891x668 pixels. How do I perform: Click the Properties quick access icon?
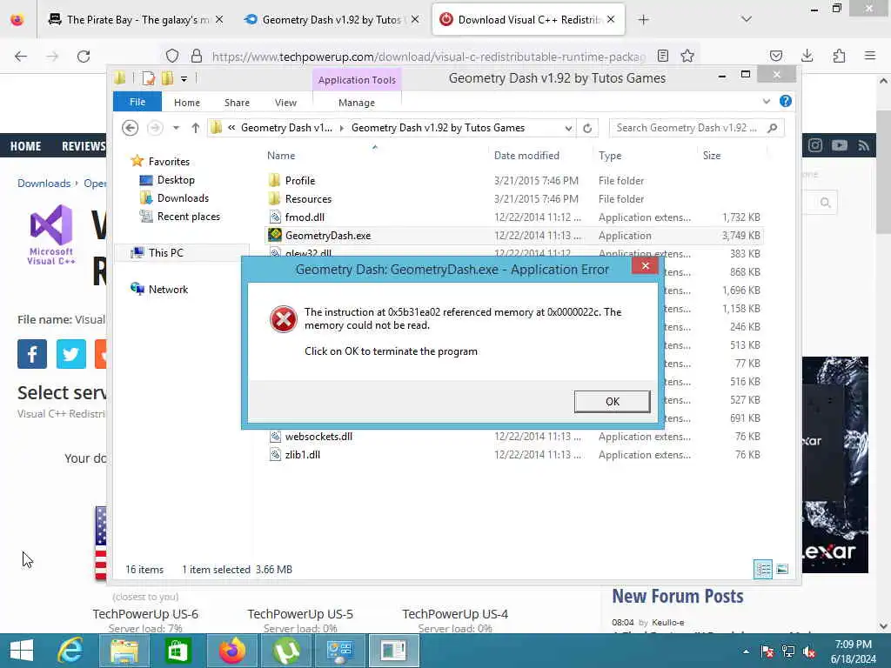(x=148, y=78)
